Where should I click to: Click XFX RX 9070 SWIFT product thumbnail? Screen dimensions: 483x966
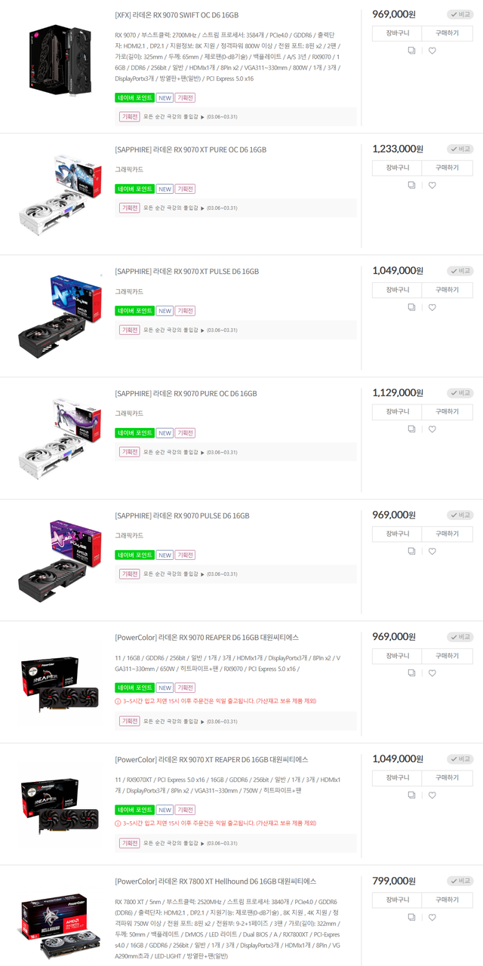click(63, 63)
